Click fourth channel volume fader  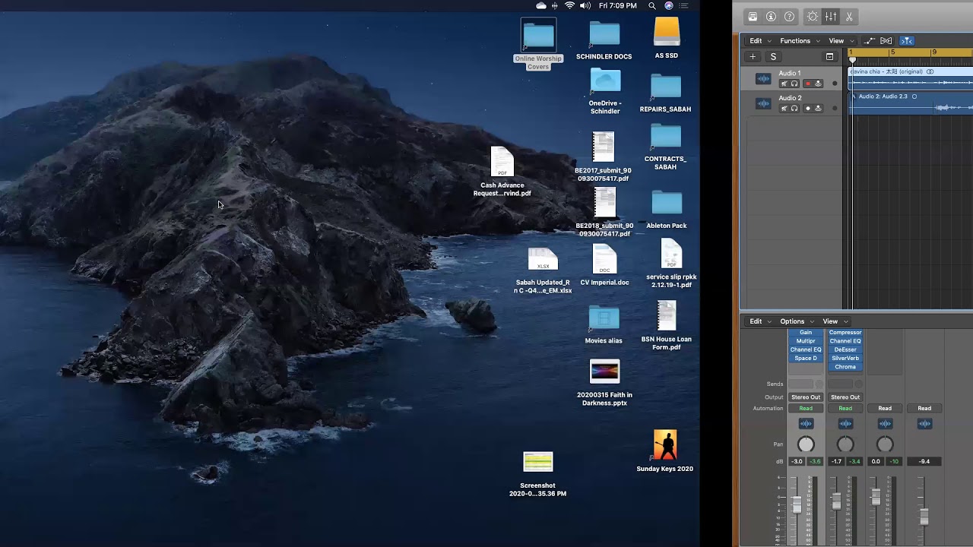point(924,515)
